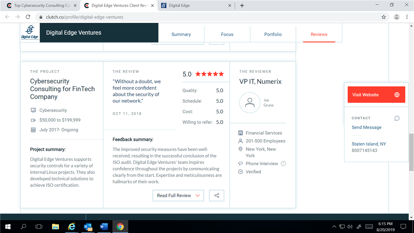Image resolution: width=414 pixels, height=233 pixels.
Task: Click the help question mark beside Phone Interview
Action: (283, 163)
